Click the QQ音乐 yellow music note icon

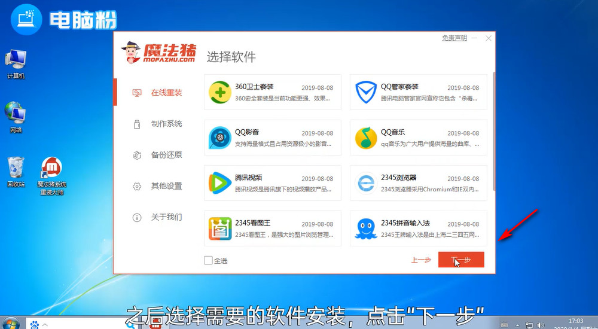pos(366,138)
